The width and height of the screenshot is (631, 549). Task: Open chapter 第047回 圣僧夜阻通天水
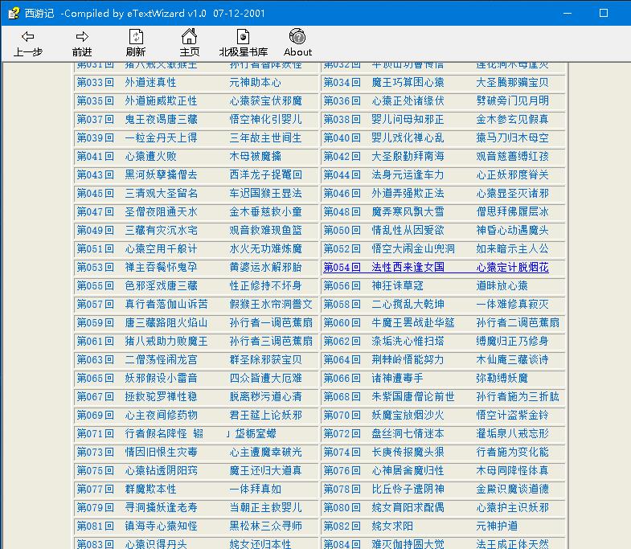(x=189, y=212)
